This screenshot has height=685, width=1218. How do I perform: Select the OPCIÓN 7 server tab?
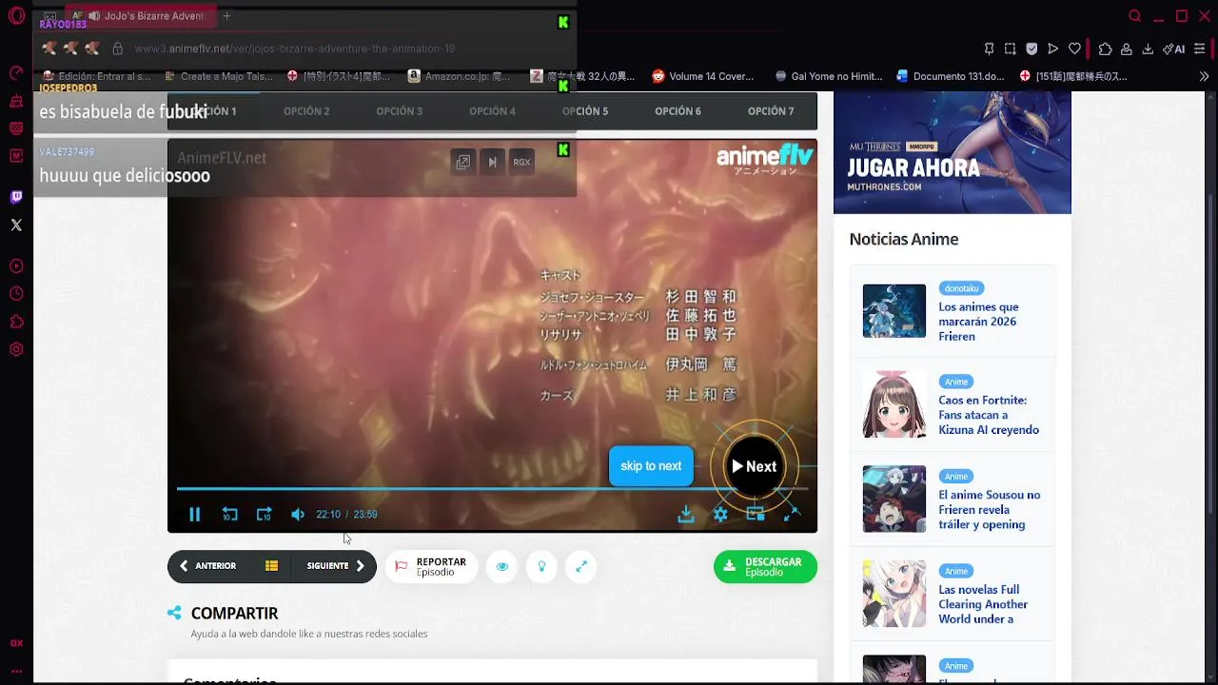coord(771,111)
